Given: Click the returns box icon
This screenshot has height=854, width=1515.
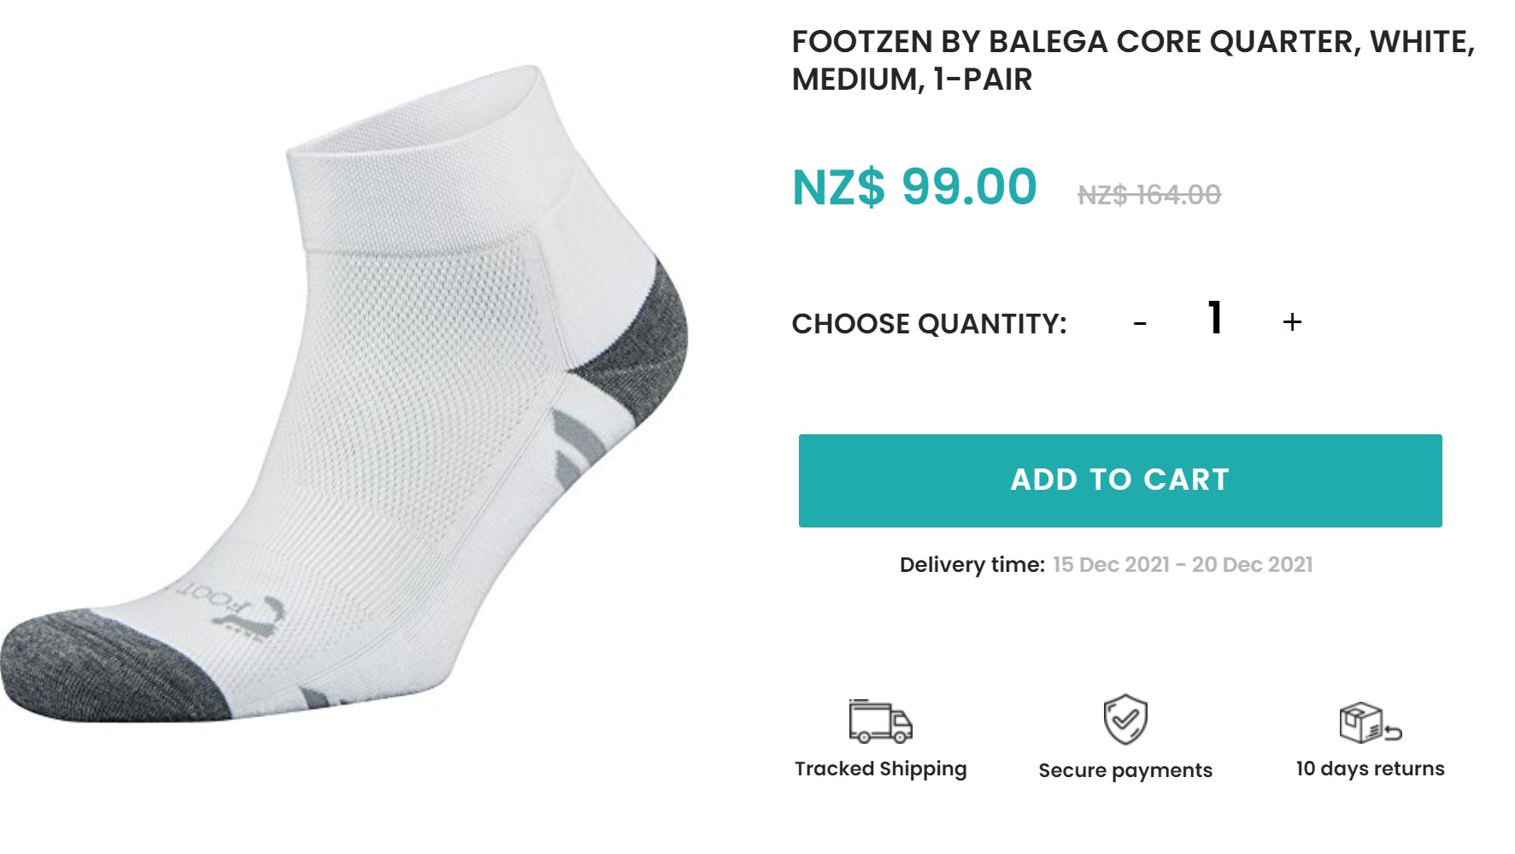Looking at the screenshot, I should pos(1370,723).
